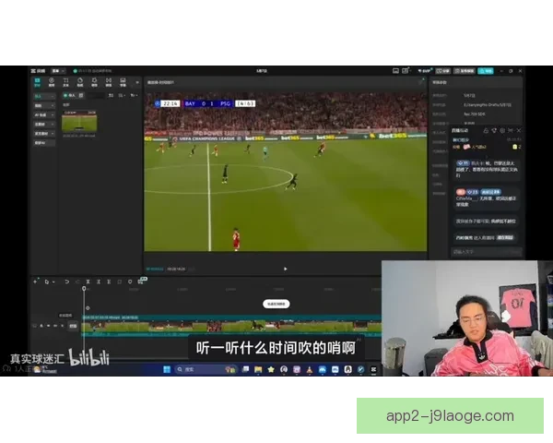The height and width of the screenshot is (443, 553).
Task: Click the preview video frame
Action: [286, 172]
